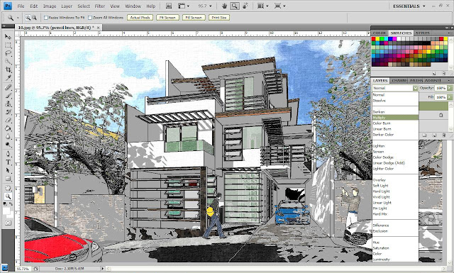Select the Blur tool

[x=8, y=137]
